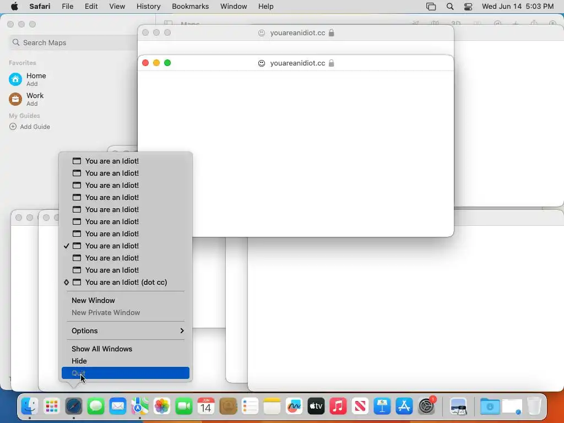Screen dimensions: 564x423
Task: Minimize front Safari window with yellow button
Action: pos(156,63)
